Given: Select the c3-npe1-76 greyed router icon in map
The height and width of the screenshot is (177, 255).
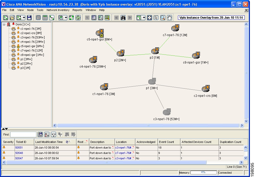Looking at the screenshot, I should click(x=167, y=112).
